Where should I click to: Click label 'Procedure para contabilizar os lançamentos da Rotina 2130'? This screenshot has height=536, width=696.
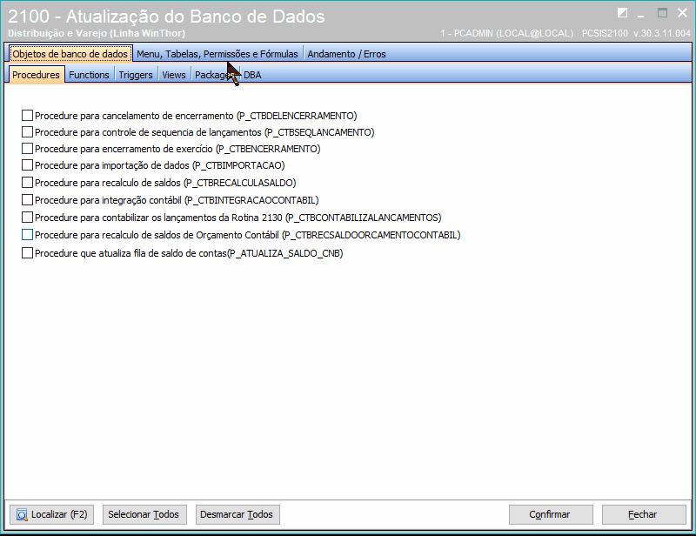[158, 218]
